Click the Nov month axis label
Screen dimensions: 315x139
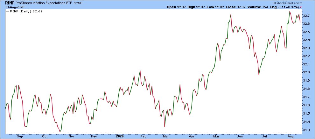(x=72, y=136)
